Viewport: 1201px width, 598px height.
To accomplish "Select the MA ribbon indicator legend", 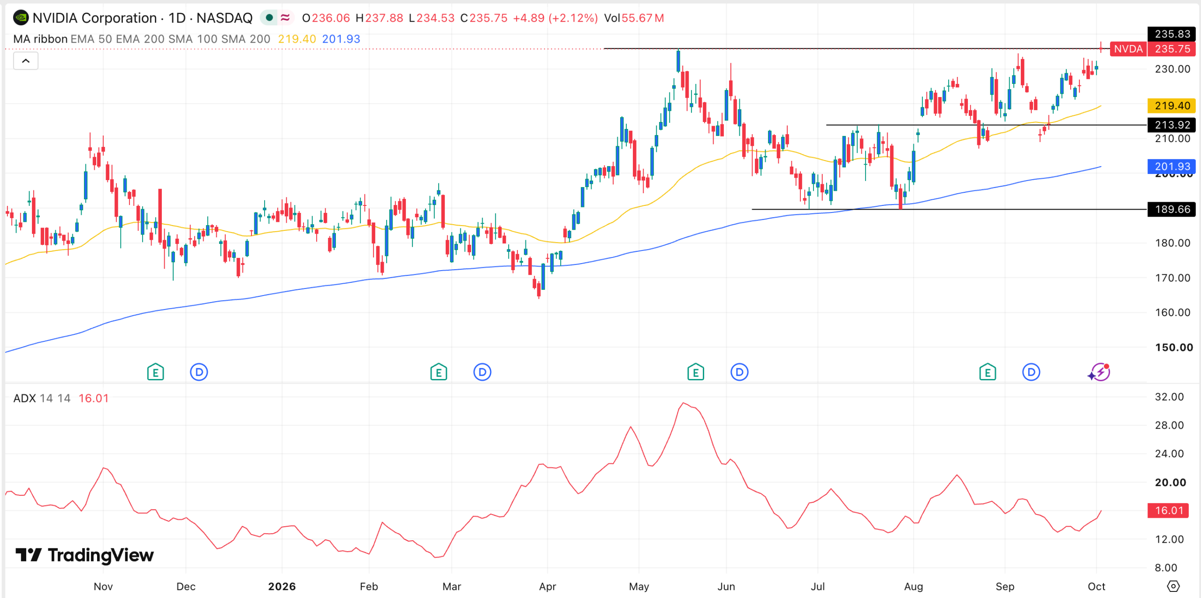I will point(142,39).
